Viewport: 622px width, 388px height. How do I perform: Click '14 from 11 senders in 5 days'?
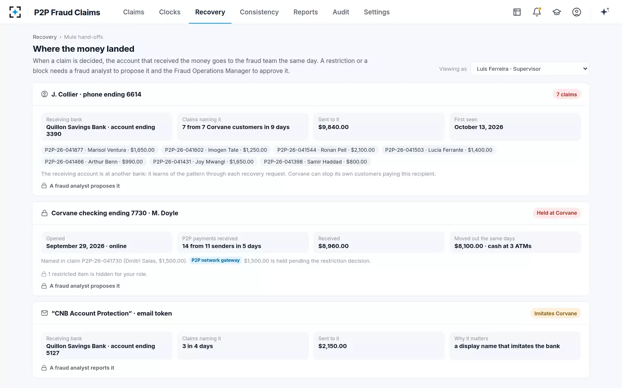(x=222, y=246)
